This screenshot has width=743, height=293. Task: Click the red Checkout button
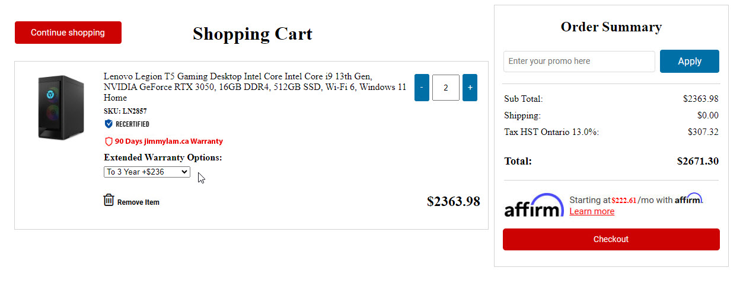[x=611, y=239]
